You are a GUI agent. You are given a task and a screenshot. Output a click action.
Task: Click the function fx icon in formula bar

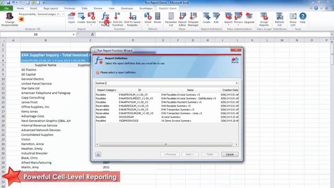pyautogui.click(x=92, y=34)
